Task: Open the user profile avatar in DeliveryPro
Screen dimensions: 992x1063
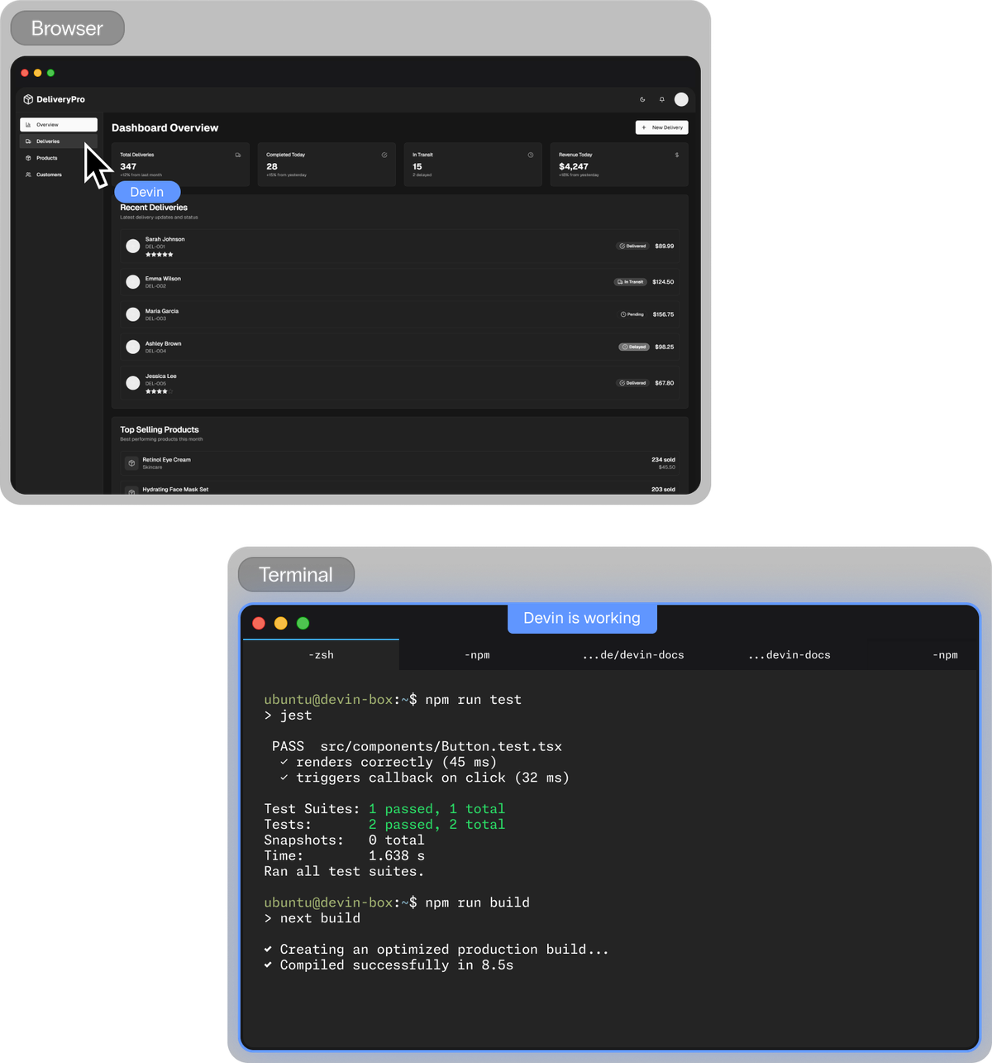Action: (681, 99)
